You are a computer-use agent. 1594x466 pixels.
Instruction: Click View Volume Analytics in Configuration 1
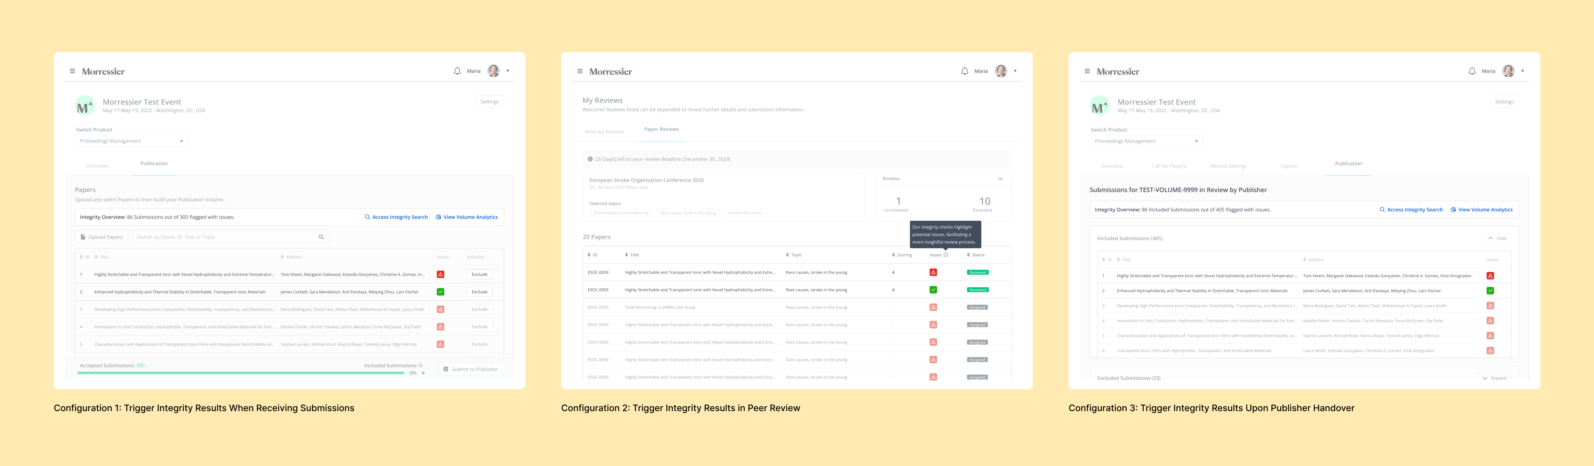tap(467, 217)
